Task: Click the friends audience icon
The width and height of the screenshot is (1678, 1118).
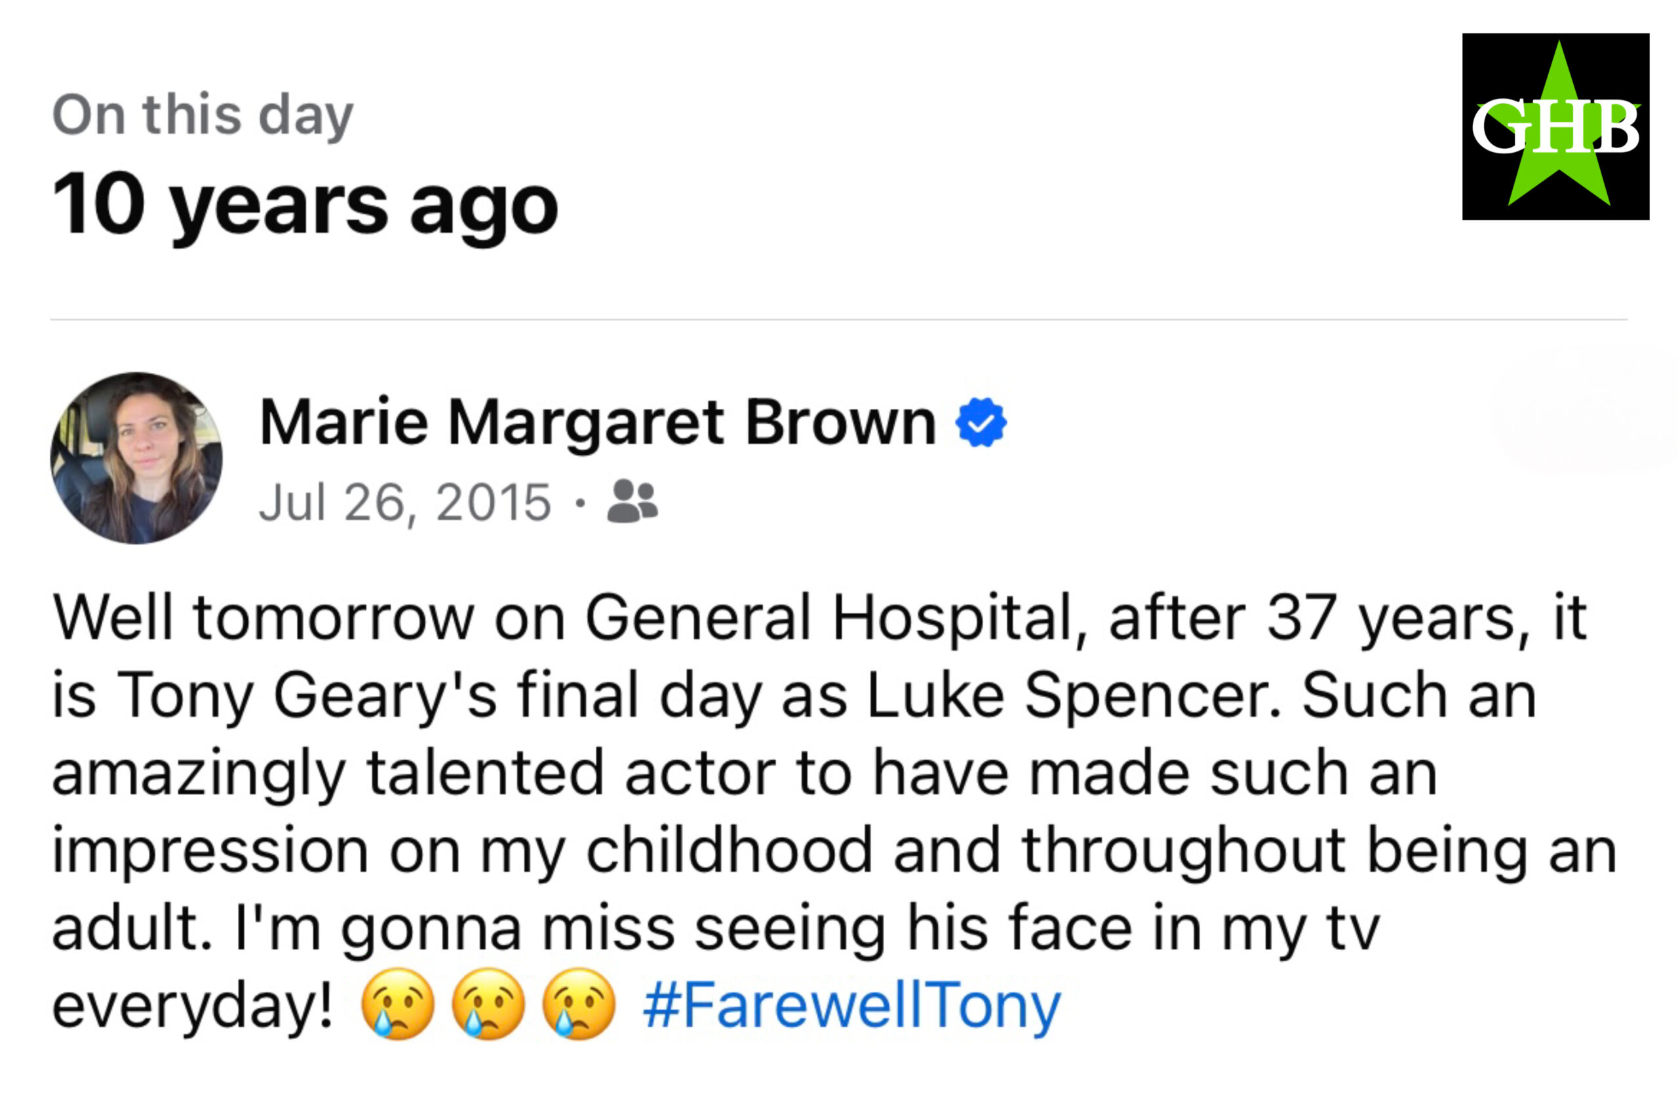Action: [632, 502]
